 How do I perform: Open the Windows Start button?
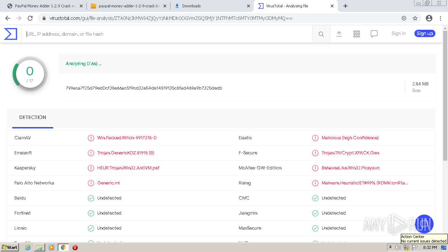[x=10, y=247]
